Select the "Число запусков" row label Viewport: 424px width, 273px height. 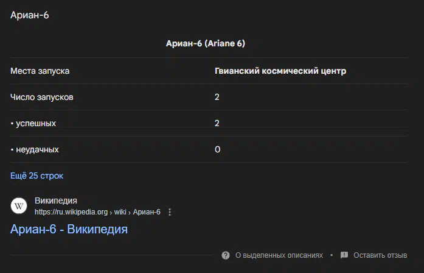[43, 97]
